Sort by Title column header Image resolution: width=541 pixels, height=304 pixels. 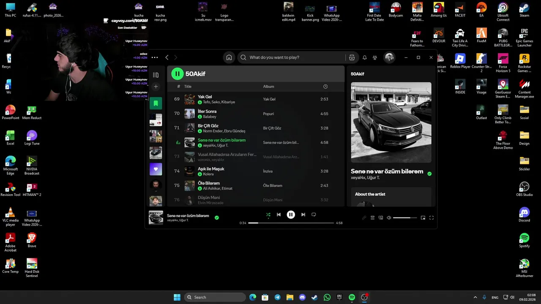[x=188, y=87]
